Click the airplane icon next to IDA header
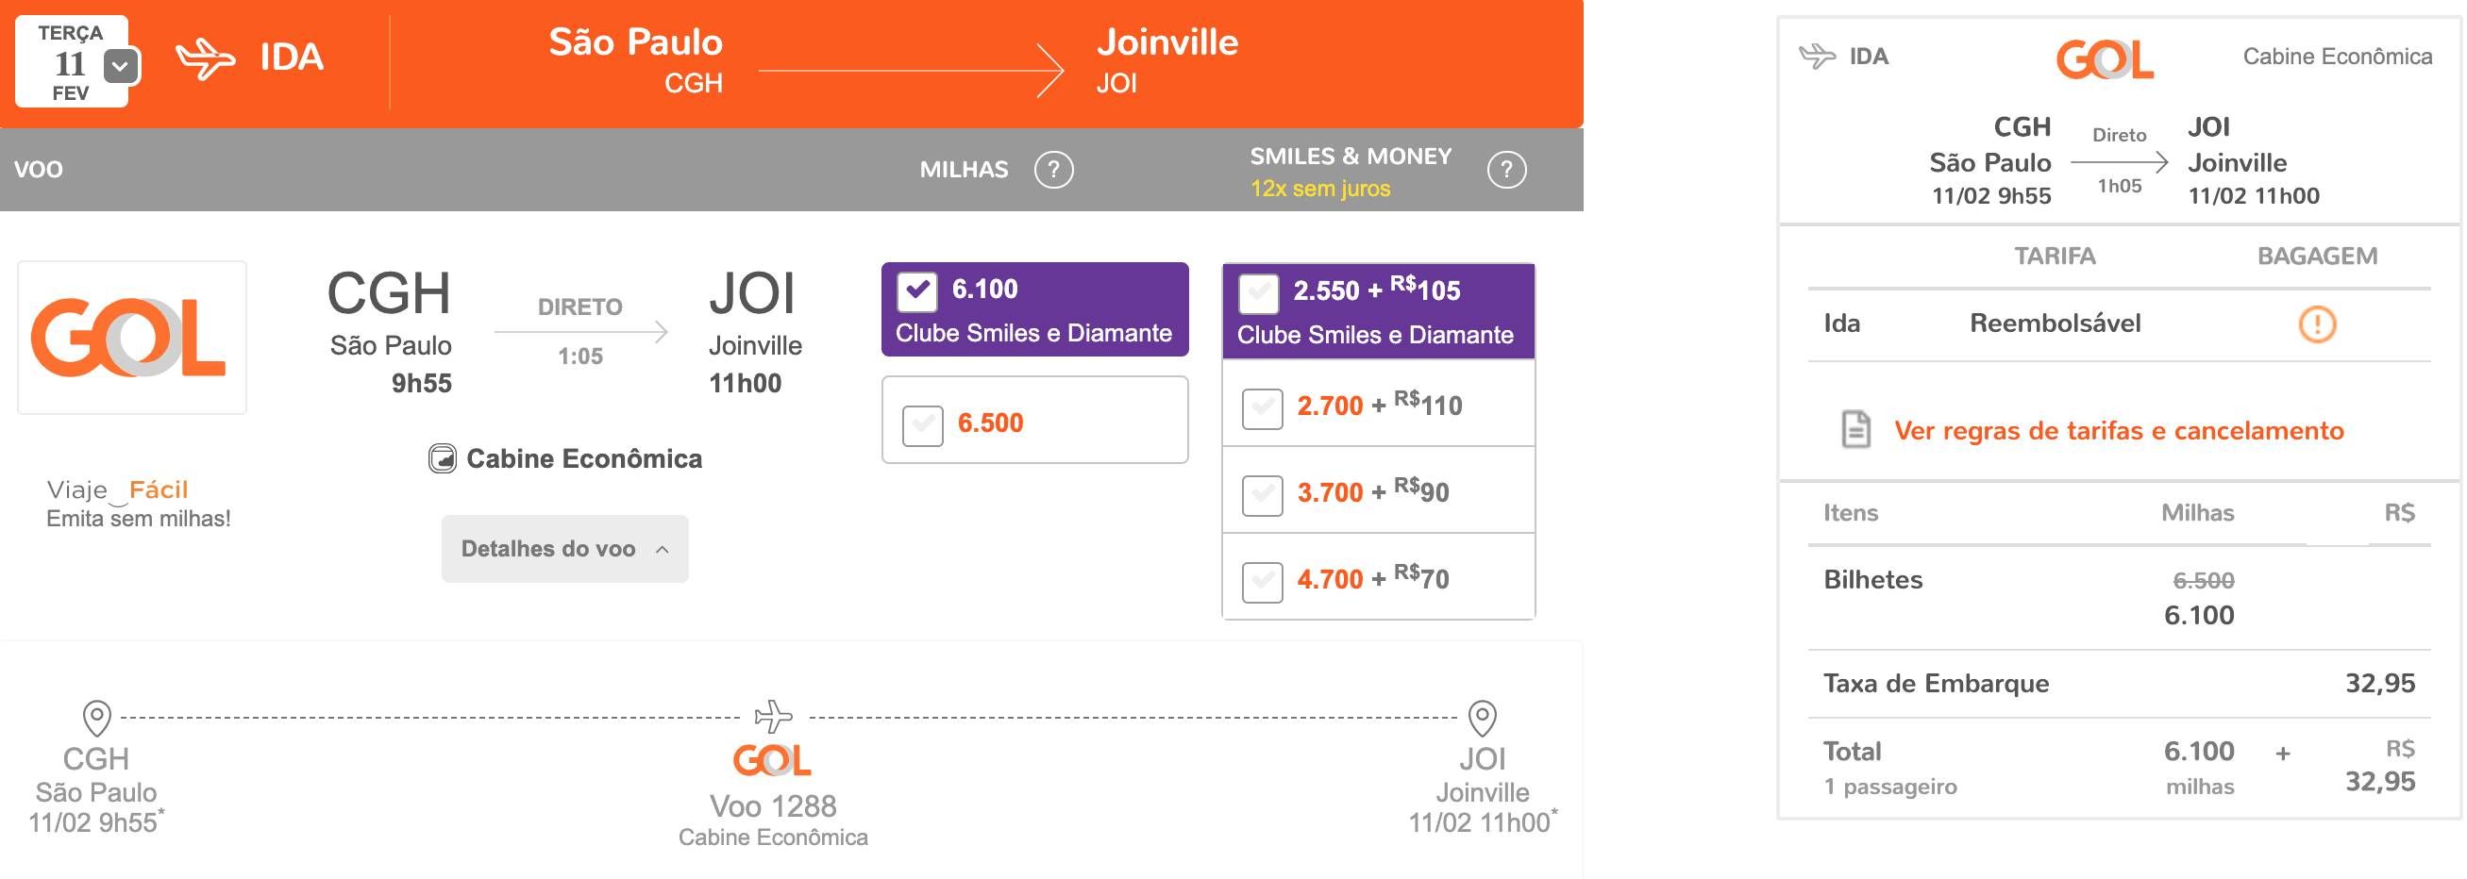The height and width of the screenshot is (879, 2467). point(206,58)
